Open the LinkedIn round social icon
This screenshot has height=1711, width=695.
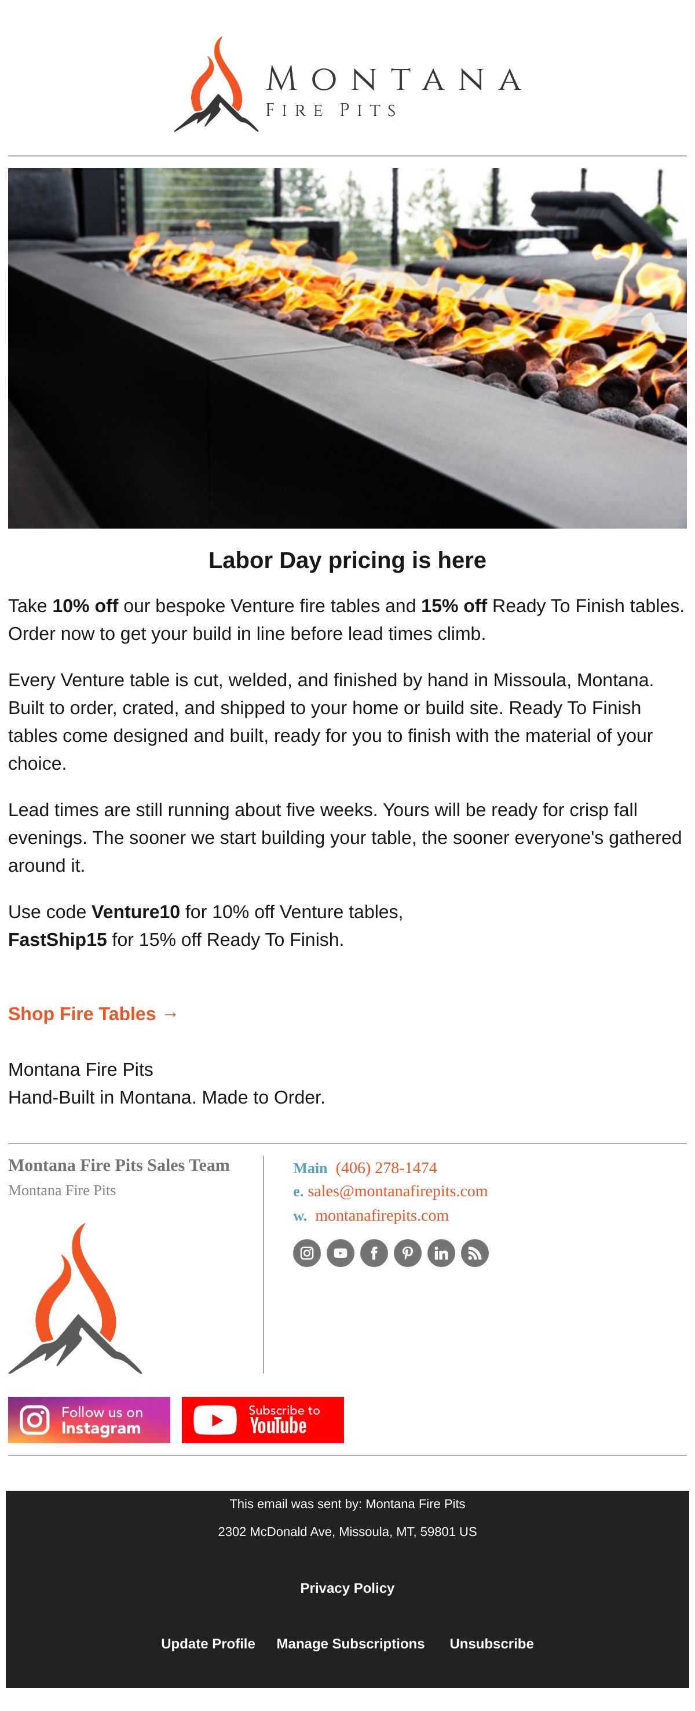(441, 1253)
